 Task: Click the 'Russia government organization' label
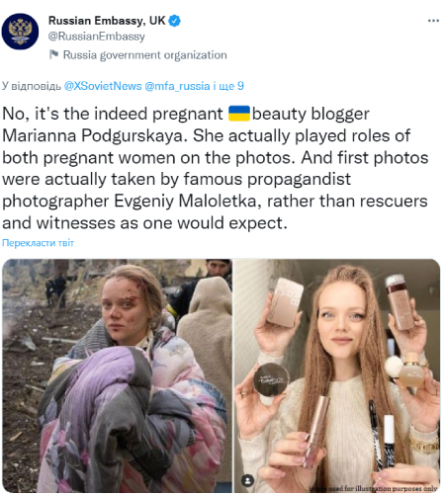(145, 55)
